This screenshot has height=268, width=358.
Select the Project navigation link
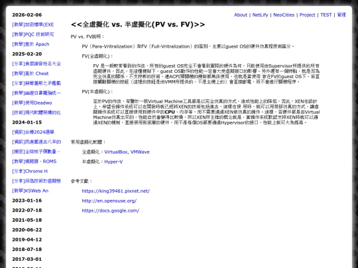point(308,15)
